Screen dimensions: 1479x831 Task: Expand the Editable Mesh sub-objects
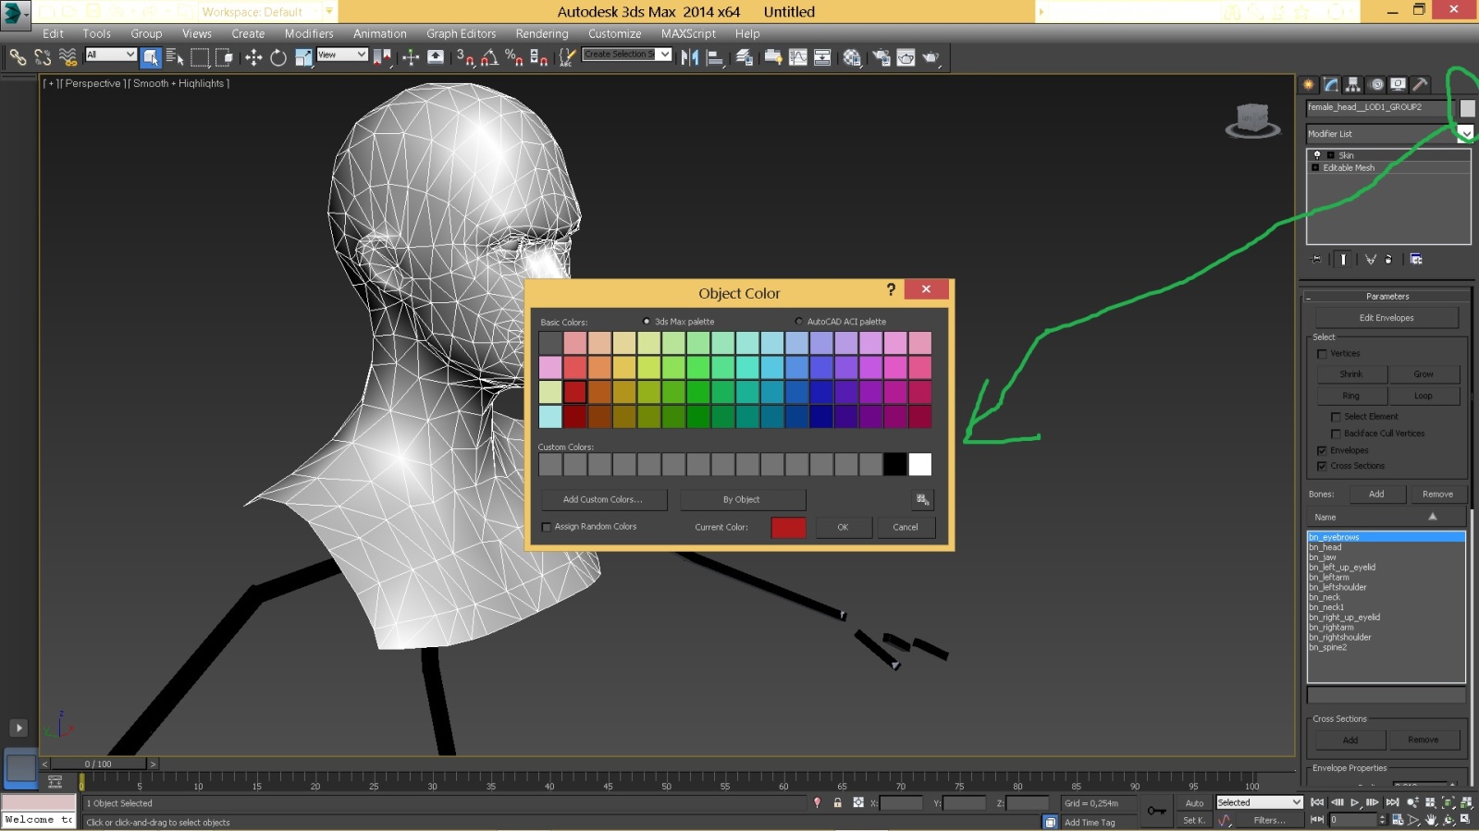click(1315, 168)
